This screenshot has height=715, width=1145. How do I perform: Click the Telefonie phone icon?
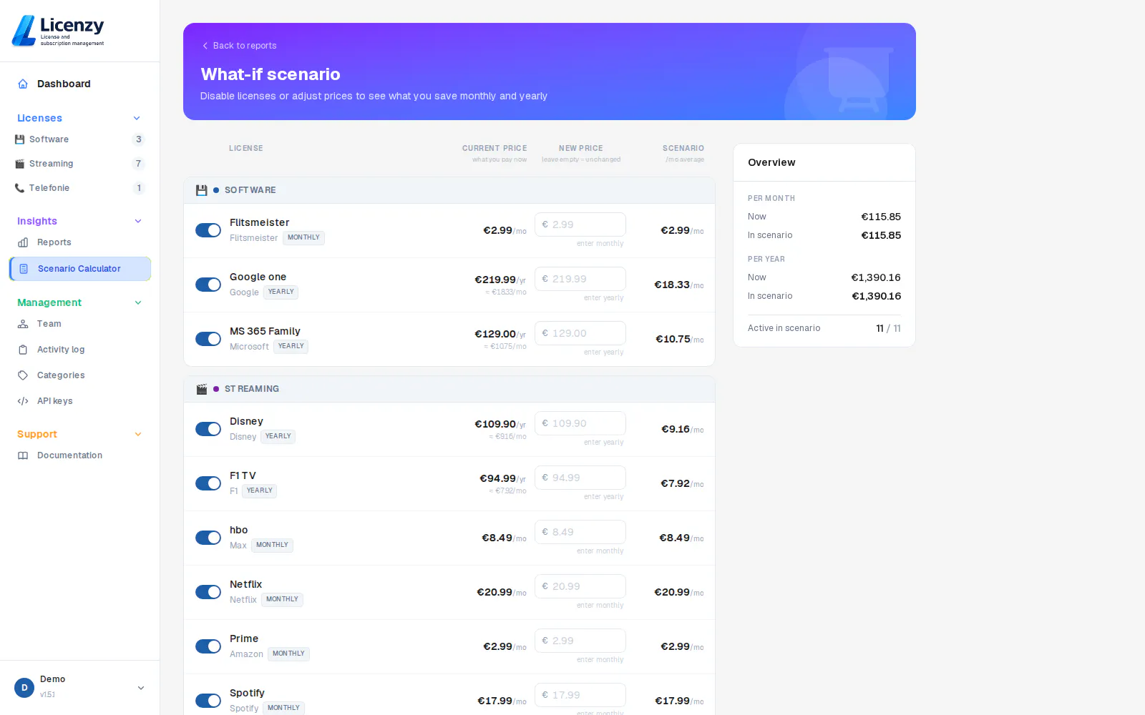[x=20, y=188]
